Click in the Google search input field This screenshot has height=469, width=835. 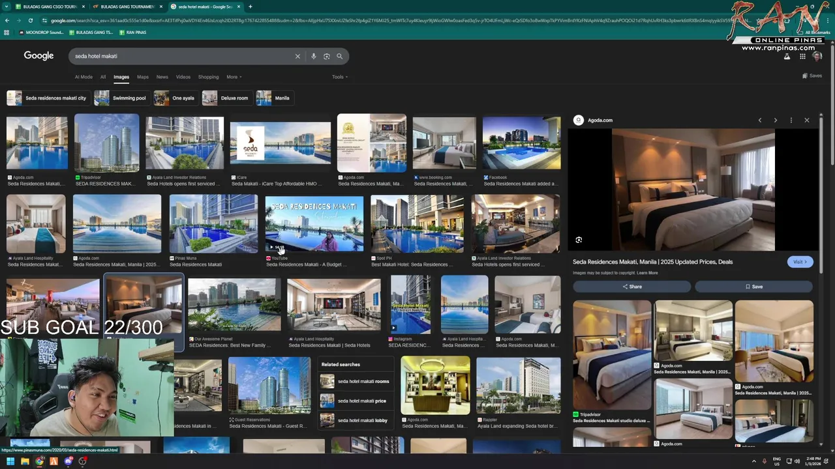click(183, 56)
